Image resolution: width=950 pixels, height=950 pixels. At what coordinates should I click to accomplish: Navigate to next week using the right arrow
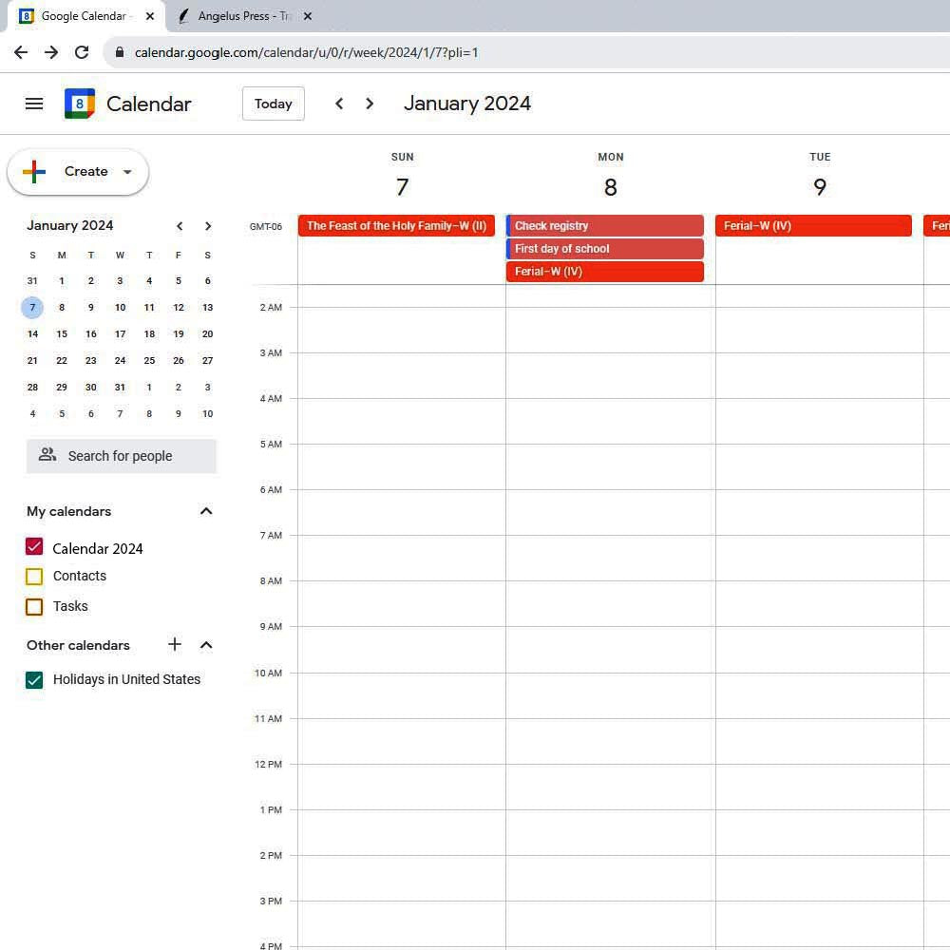coord(370,104)
